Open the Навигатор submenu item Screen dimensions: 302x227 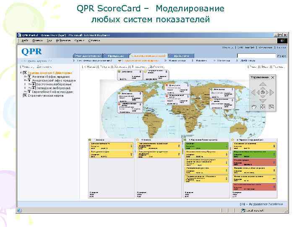pyautogui.click(x=177, y=61)
